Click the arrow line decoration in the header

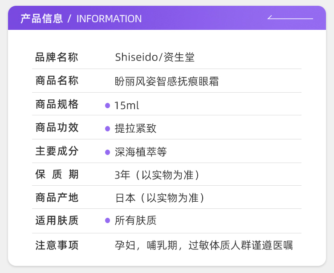coord(290,18)
